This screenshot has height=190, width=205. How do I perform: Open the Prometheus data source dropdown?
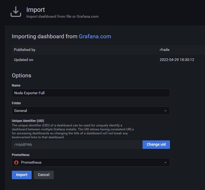(91, 162)
